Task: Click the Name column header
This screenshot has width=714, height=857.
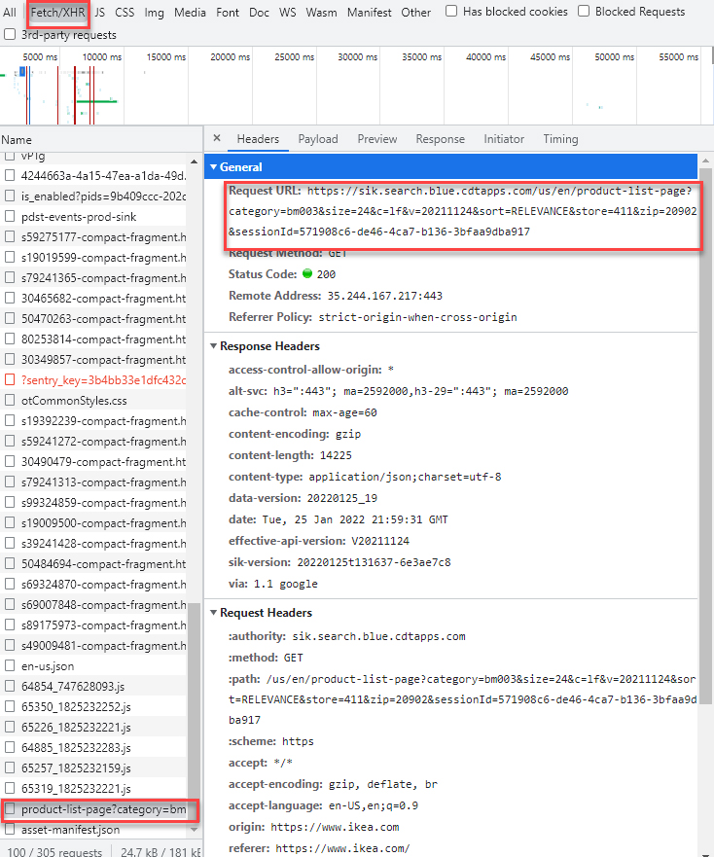Action: pos(17,140)
